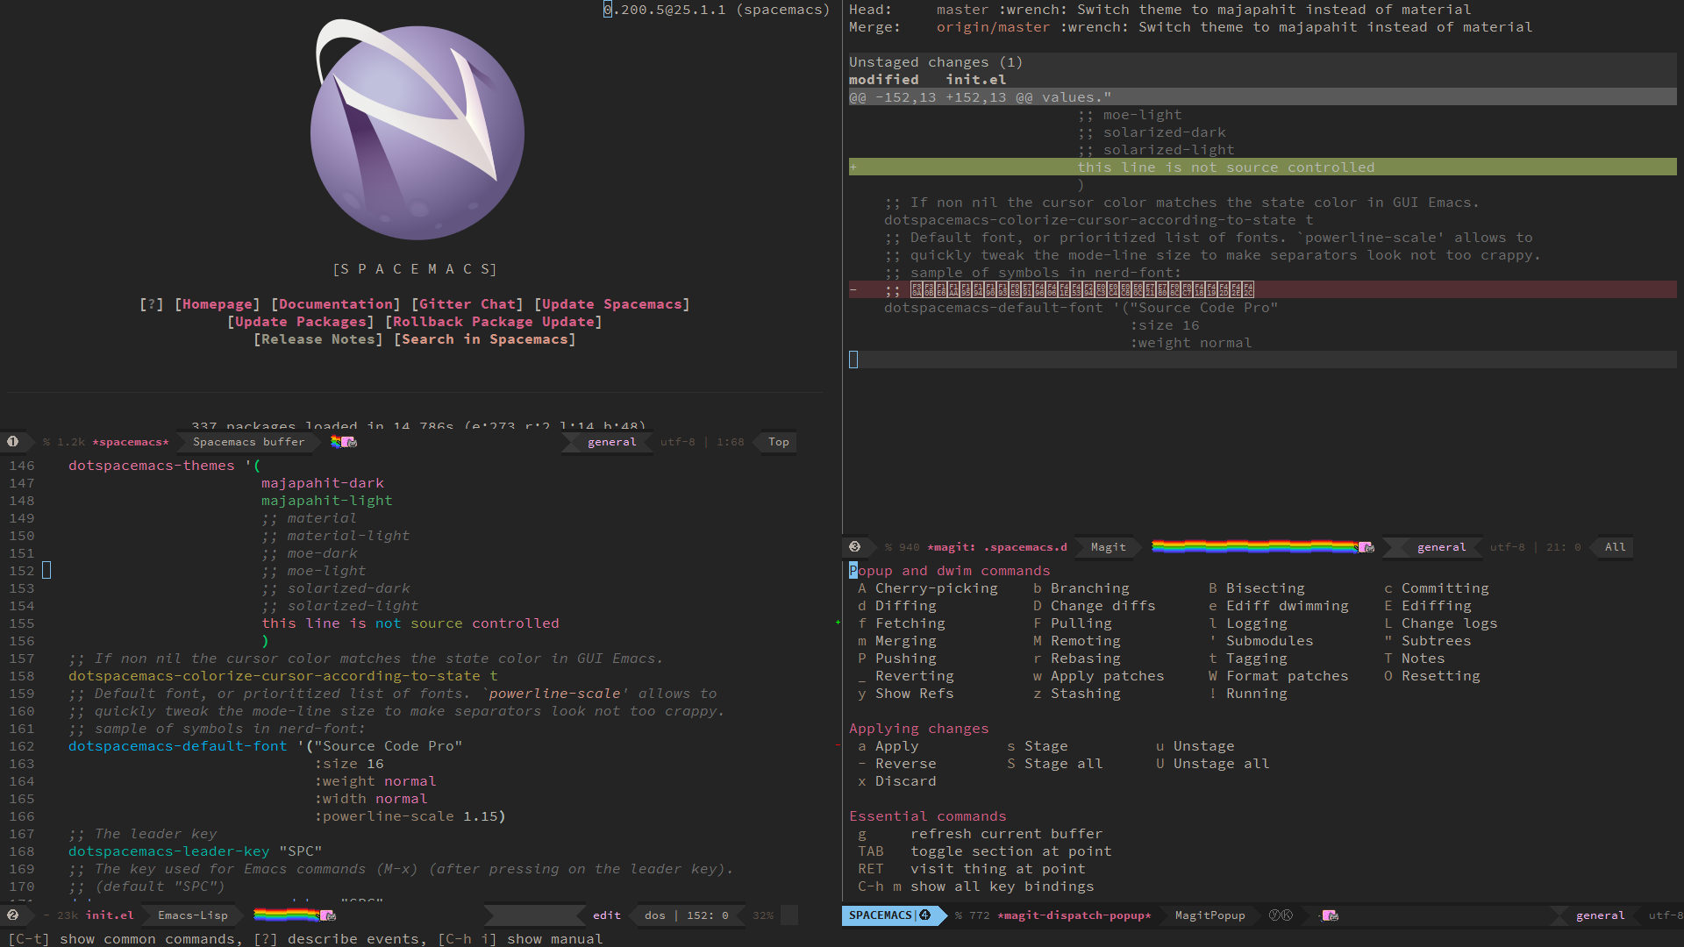Select Logging command in popup
Screen dimensions: 1684x947
[1248, 623]
